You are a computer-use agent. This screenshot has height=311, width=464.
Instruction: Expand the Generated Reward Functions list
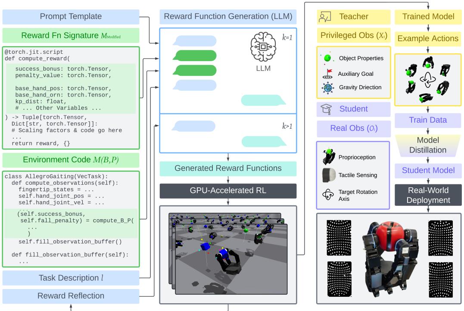point(228,169)
